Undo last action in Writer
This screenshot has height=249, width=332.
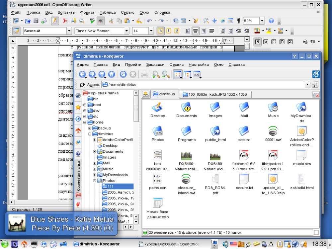tap(149, 21)
